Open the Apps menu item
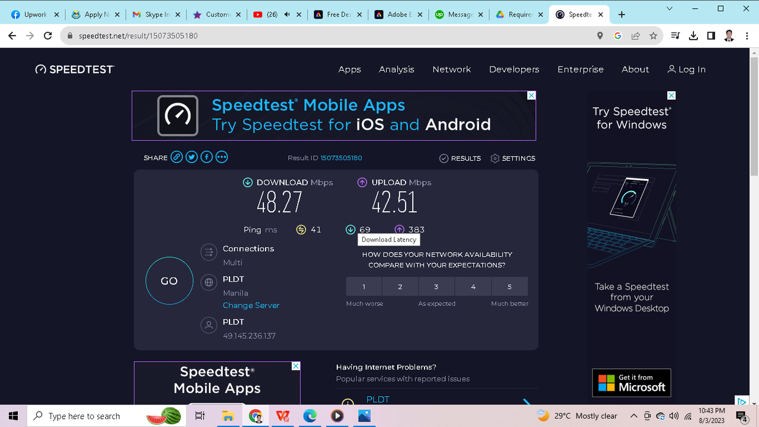 tap(349, 69)
